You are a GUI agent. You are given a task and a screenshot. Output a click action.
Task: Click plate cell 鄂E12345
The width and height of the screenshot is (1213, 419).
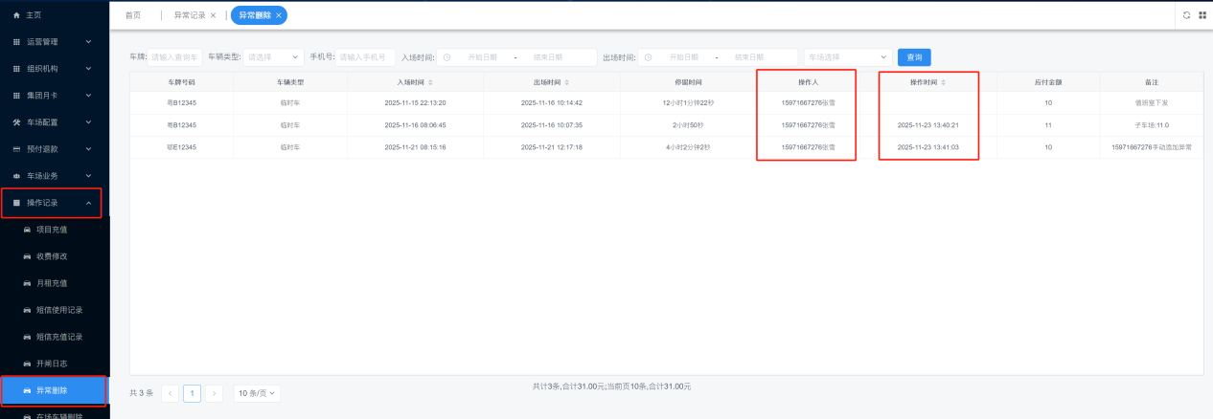(181, 147)
